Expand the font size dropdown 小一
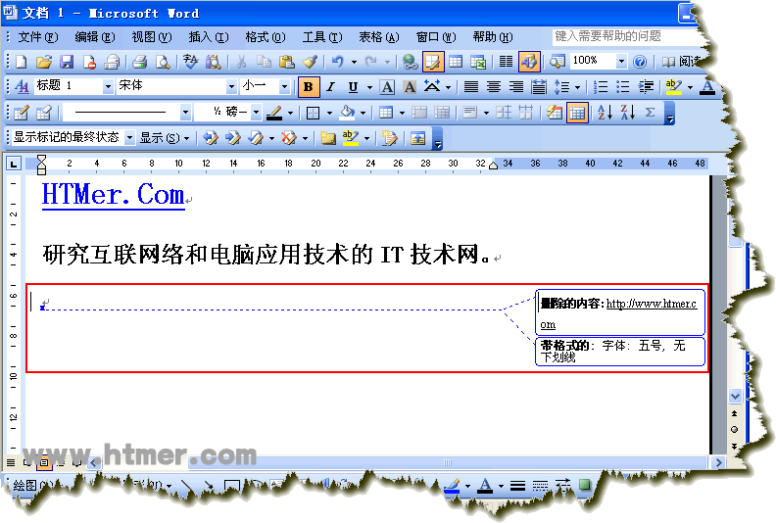This screenshot has width=776, height=523. 284,87
